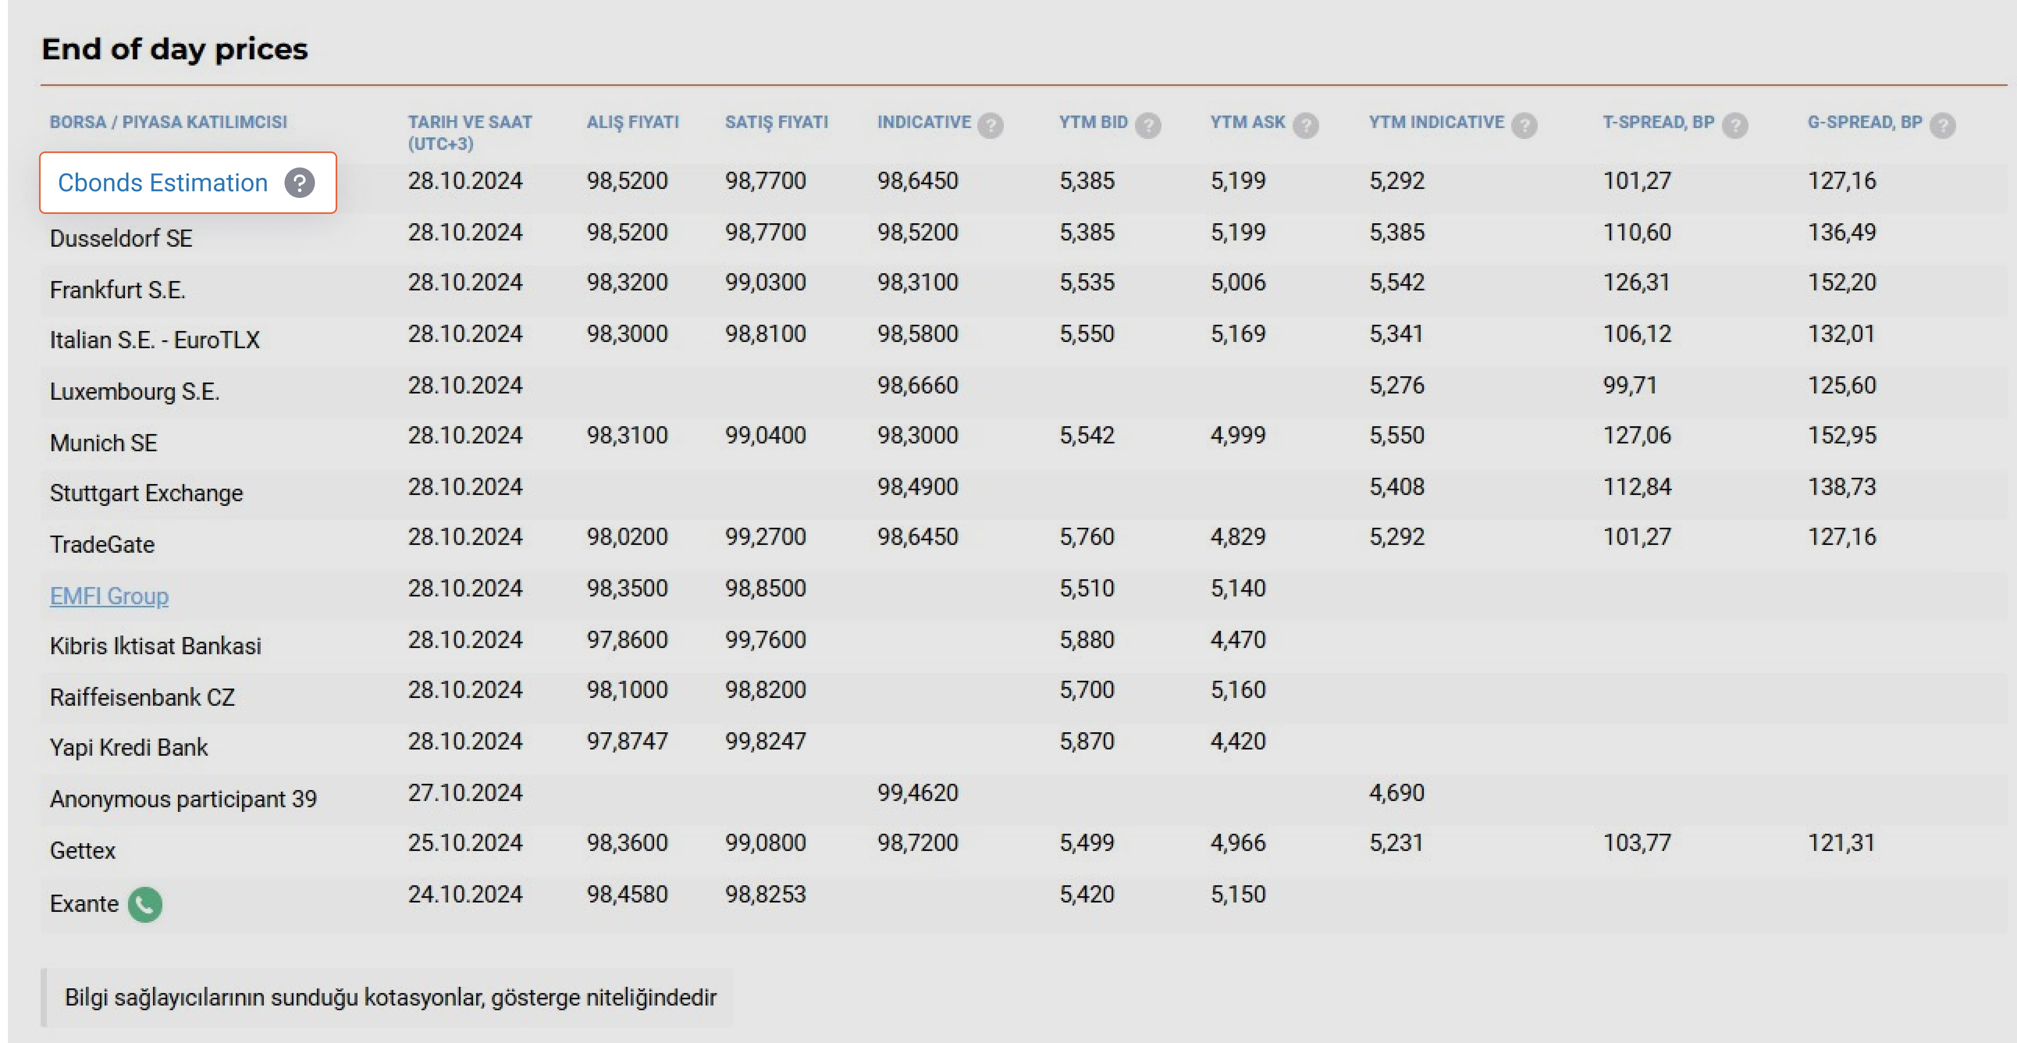Image resolution: width=2017 pixels, height=1043 pixels.
Task: Click ALIŞ FIYATI column header
Action: point(633,122)
